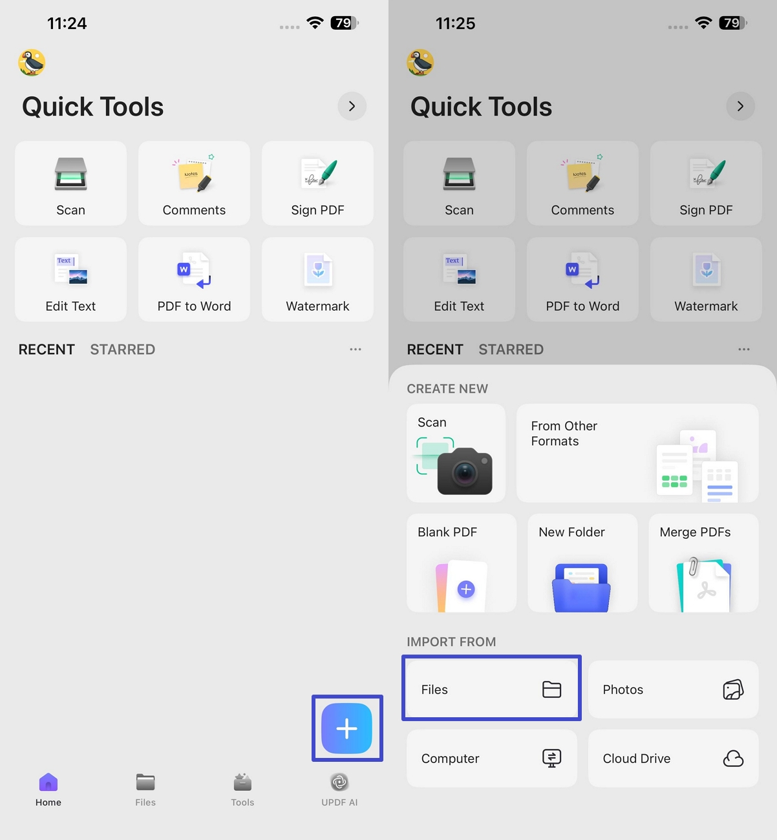Open the Comments quick tool on the 11:24 screen
Viewport: 777px width, 840px height.
click(x=194, y=184)
